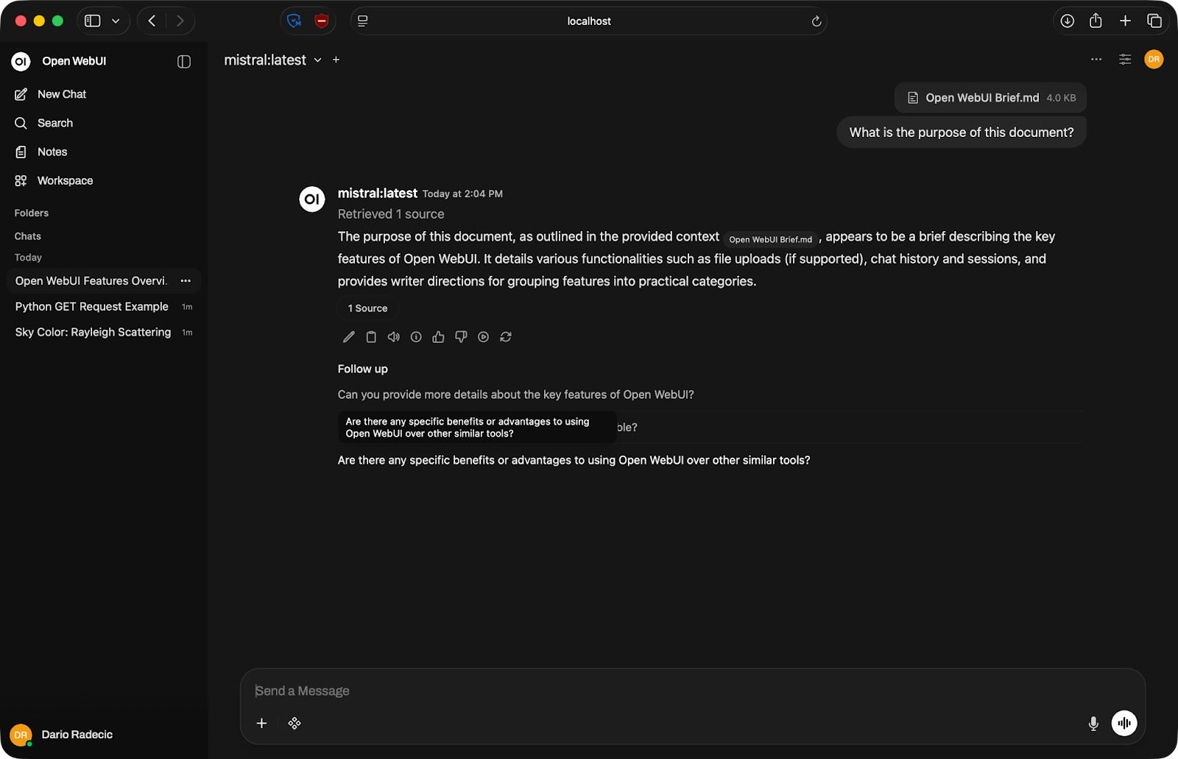Open options menu for Open WebUI Features chat
The image size is (1178, 759).
pos(186,280)
